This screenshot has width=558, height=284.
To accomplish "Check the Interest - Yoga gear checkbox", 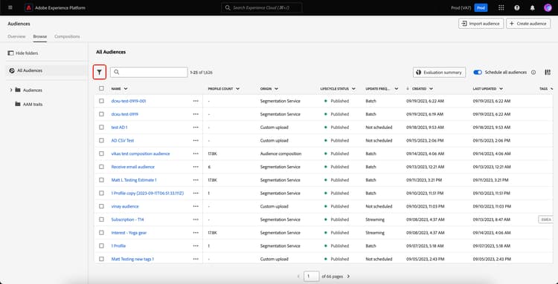I will (x=101, y=233).
